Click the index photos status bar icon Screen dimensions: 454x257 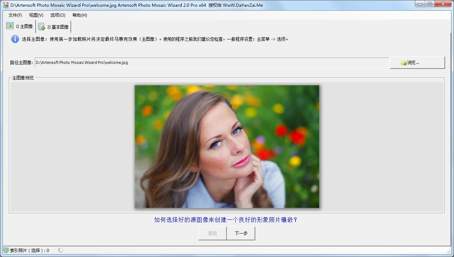click(x=6, y=250)
